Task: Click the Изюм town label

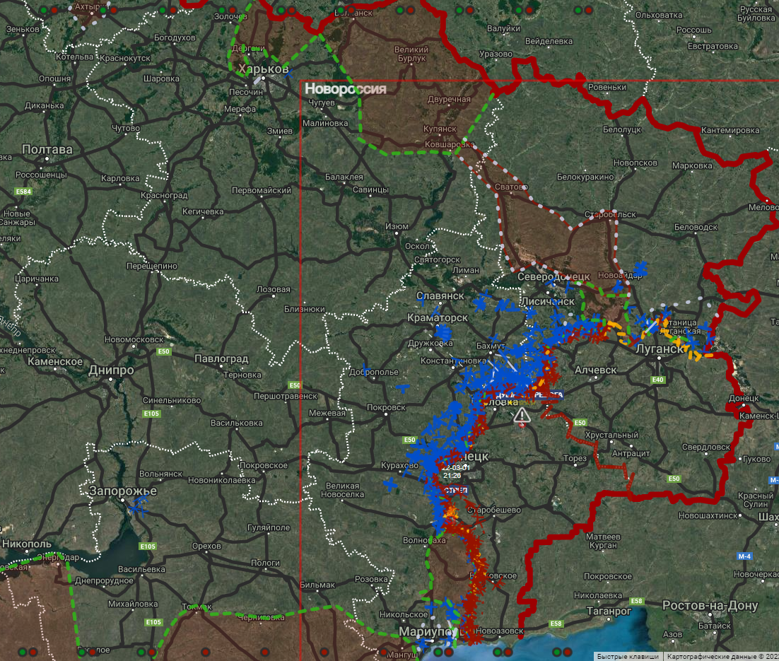Action: tap(397, 226)
